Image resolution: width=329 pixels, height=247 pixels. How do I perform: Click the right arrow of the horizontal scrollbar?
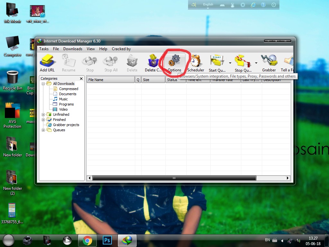[288, 178]
